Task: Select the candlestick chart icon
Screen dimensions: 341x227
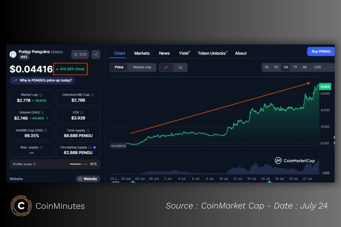Action: [180, 67]
